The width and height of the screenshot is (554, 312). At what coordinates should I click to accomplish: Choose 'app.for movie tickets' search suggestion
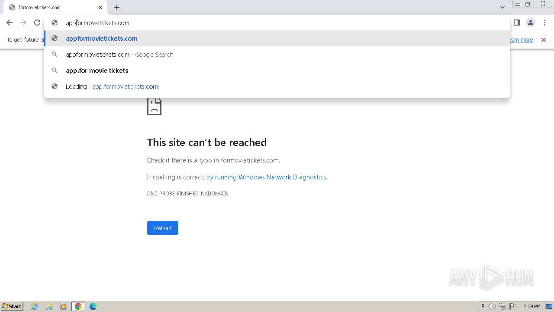coord(277,71)
